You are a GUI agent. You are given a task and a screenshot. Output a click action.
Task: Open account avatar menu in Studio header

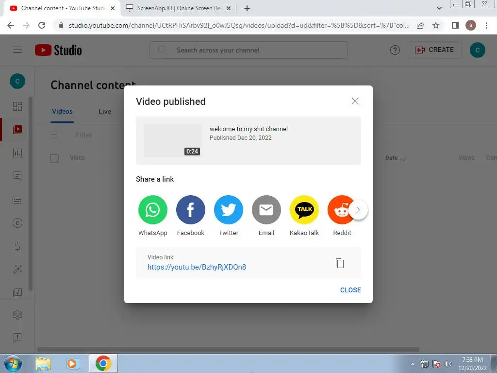click(478, 50)
